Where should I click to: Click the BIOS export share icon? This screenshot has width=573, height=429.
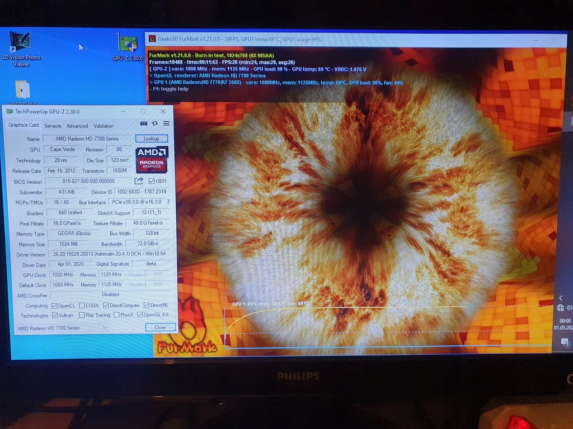click(x=139, y=181)
